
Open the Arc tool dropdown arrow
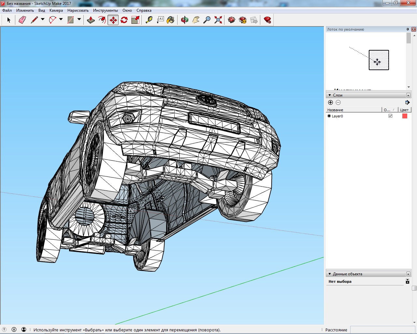61,20
